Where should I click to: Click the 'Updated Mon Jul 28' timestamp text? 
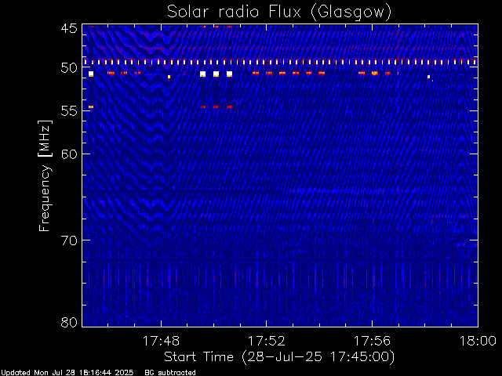(x=67, y=373)
